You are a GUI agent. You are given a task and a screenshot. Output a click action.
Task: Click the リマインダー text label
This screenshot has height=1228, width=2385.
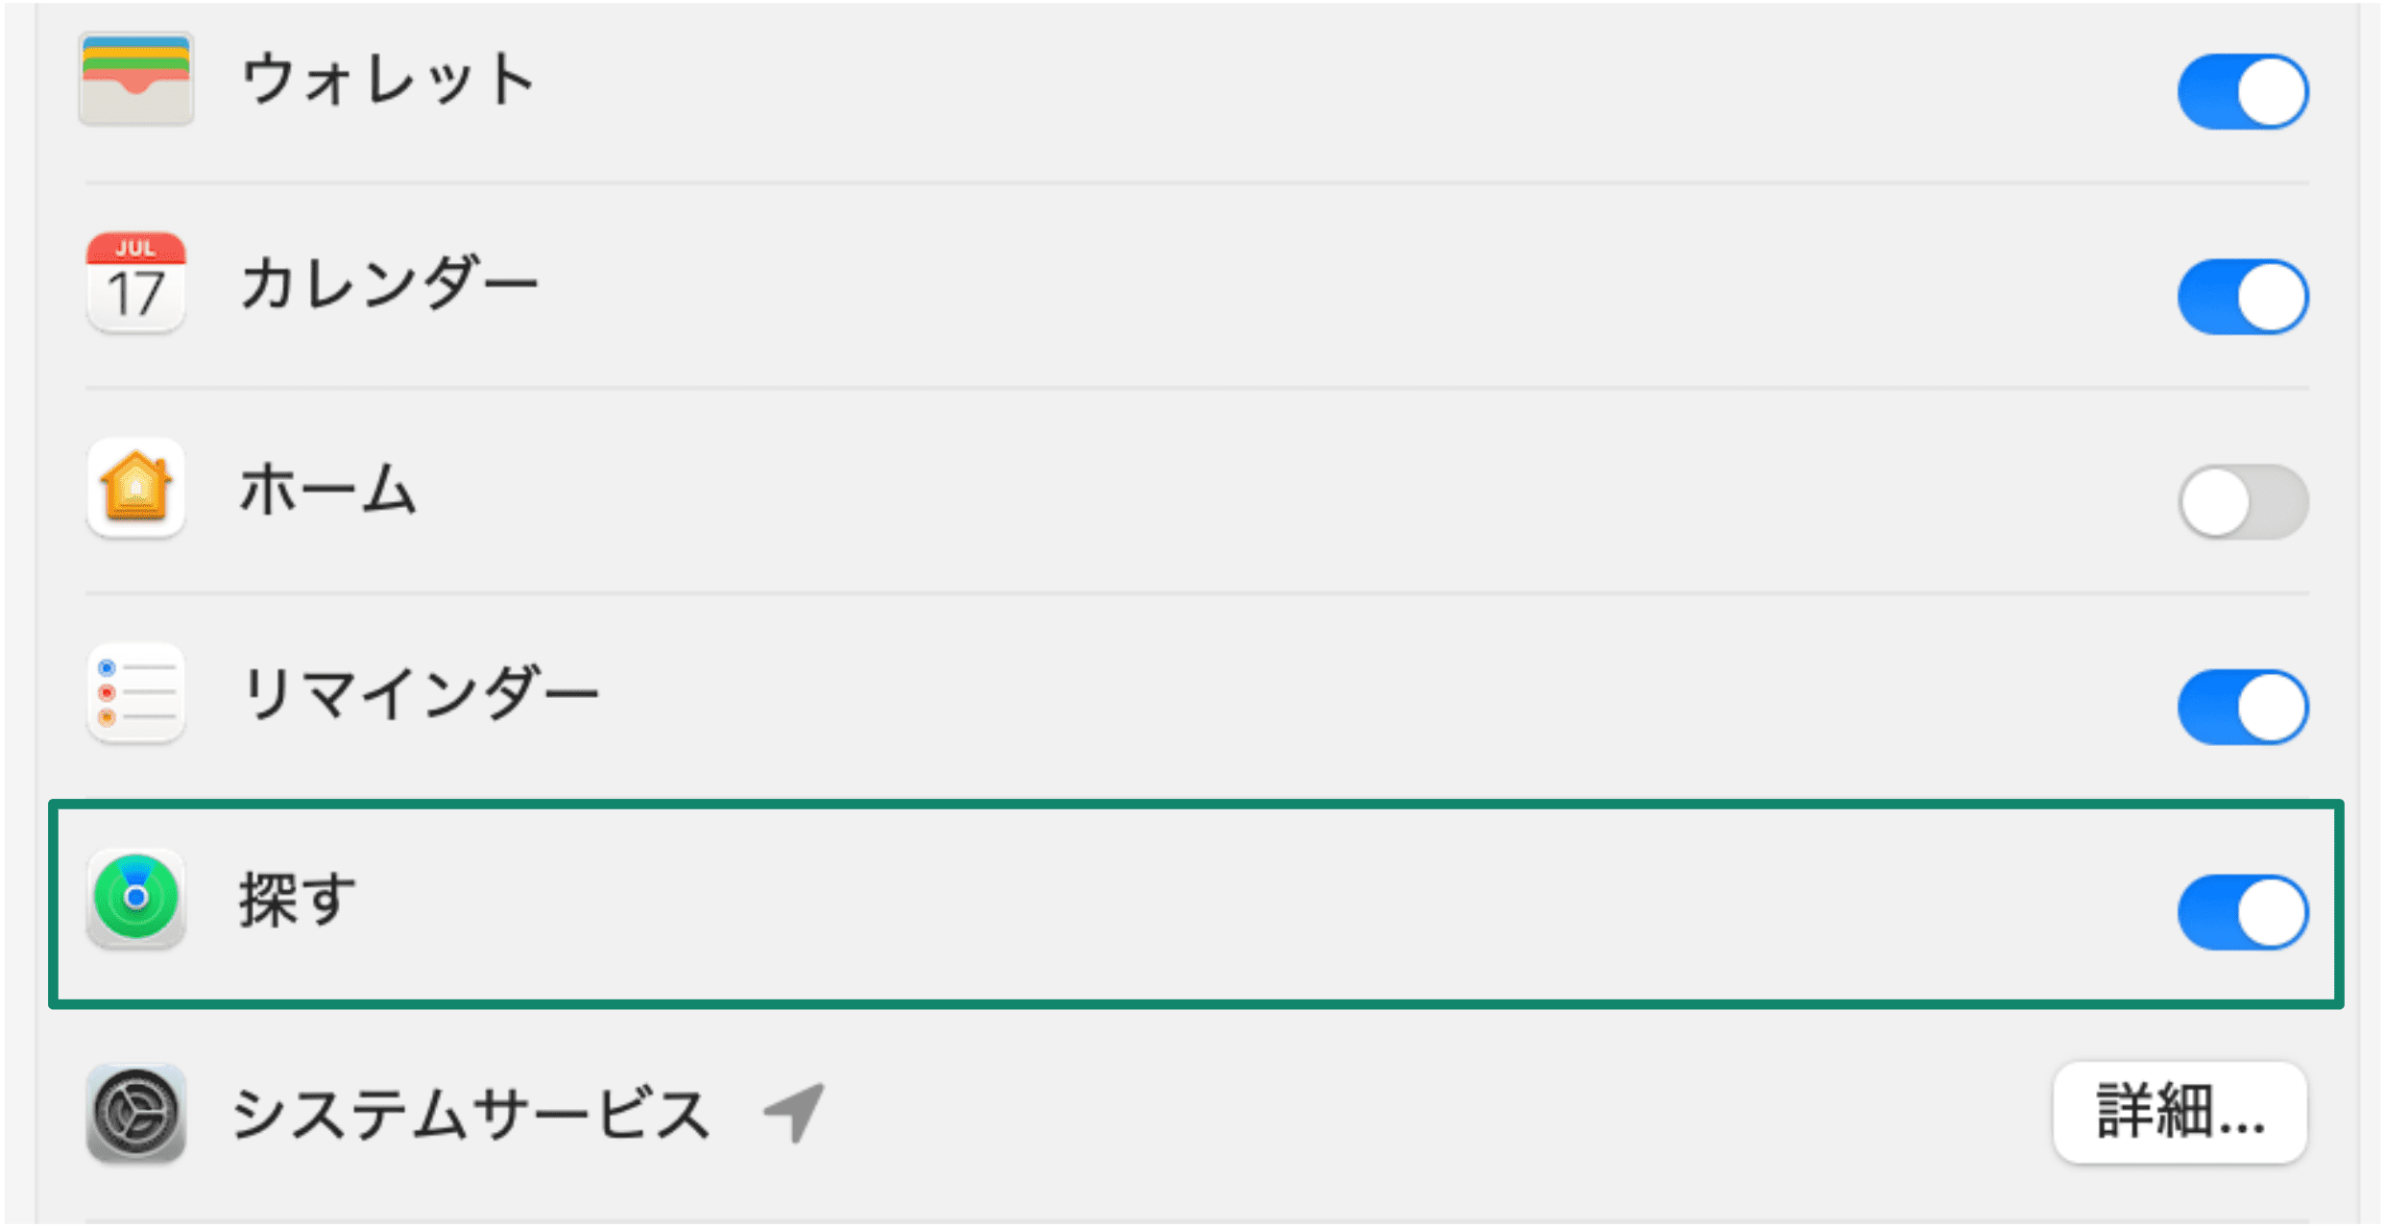[x=420, y=694]
